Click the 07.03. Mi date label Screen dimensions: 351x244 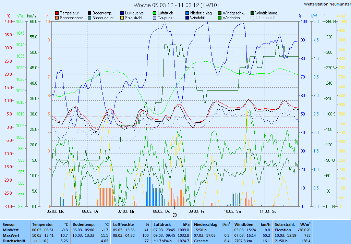pos(126,211)
